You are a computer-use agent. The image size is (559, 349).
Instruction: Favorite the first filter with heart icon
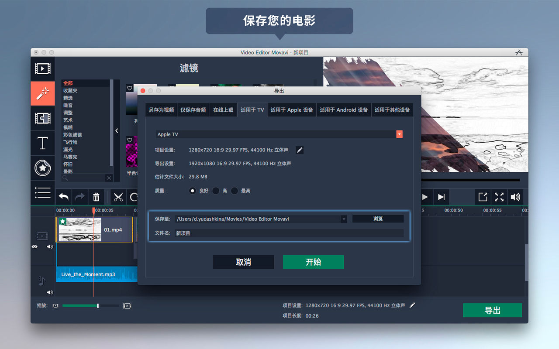point(130,88)
